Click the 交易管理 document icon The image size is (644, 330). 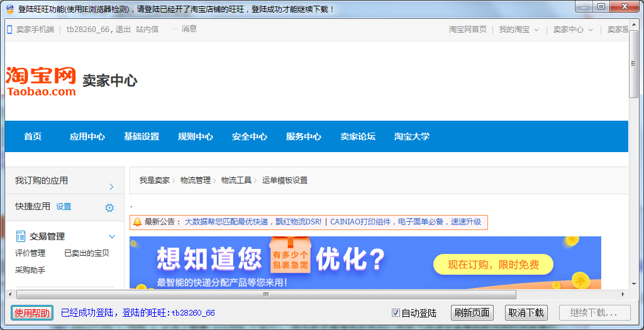click(21, 236)
